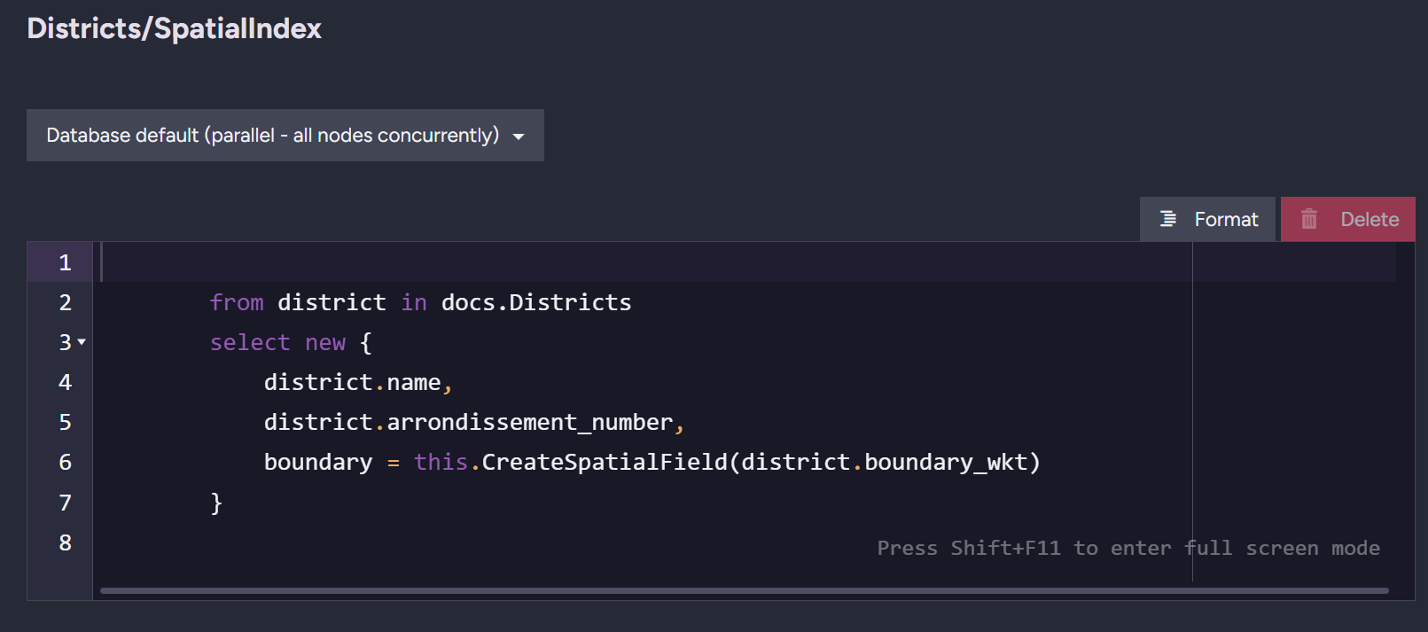Click the caret arrow beside 'all nodes concurrently'

point(519,137)
